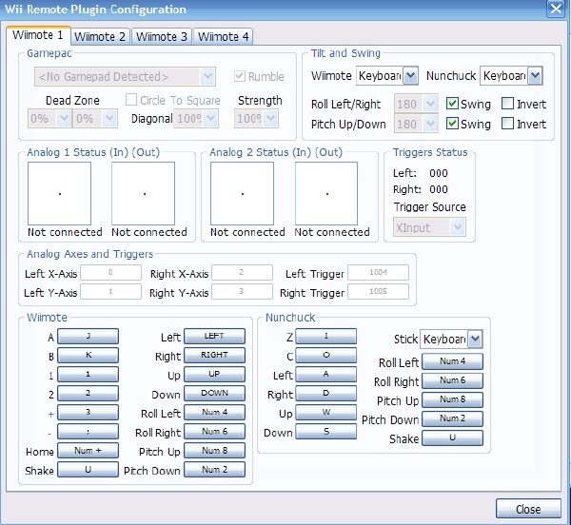Screen dimensions: 571x525
Task: Click Analog 1 Status Out display box
Action: pyautogui.click(x=143, y=194)
